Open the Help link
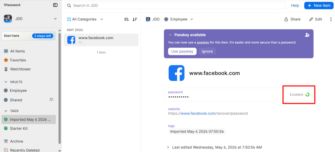The height and width of the screenshot is (152, 335). (295, 6)
